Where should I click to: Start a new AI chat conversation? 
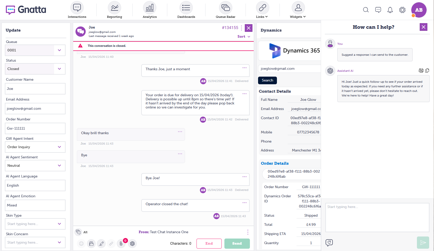click(x=329, y=243)
